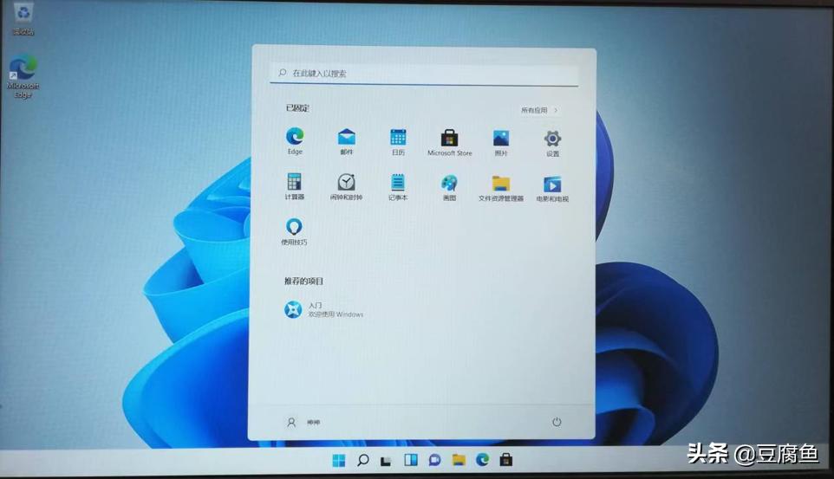This screenshot has width=834, height=479.
Task: Open the Mail (邮件) app
Action: 346,141
